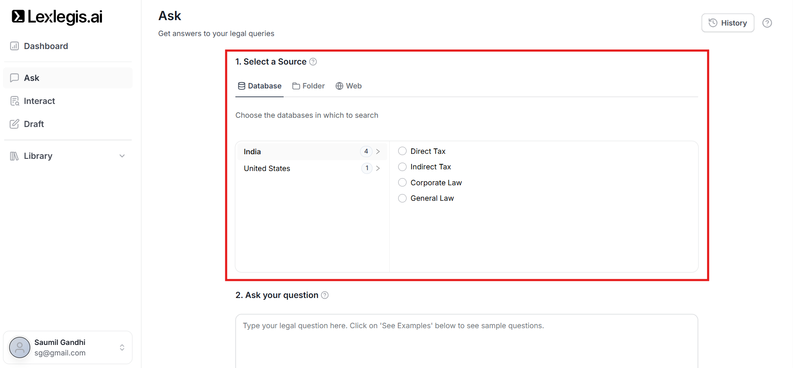The width and height of the screenshot is (793, 368).
Task: Switch to the Folder source tab
Action: click(309, 86)
